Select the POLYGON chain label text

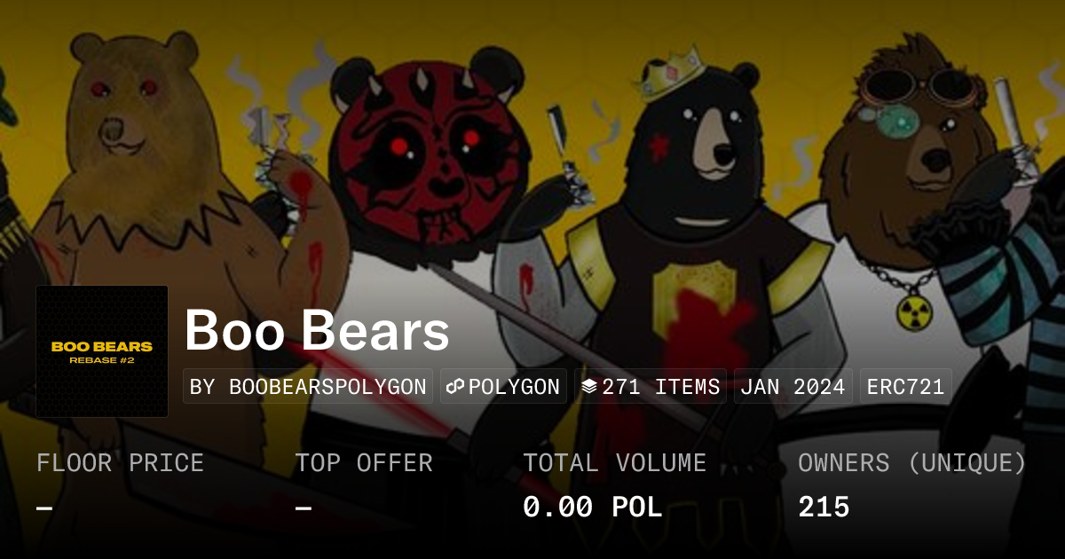514,387
